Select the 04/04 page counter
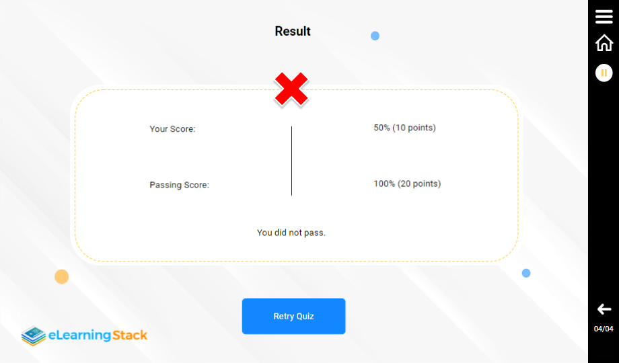The image size is (619, 363). click(604, 329)
